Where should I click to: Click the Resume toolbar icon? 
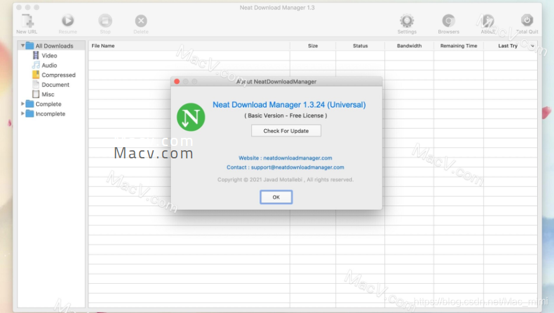pos(68,21)
